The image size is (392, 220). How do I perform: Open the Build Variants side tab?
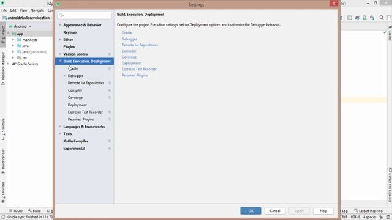(3, 161)
